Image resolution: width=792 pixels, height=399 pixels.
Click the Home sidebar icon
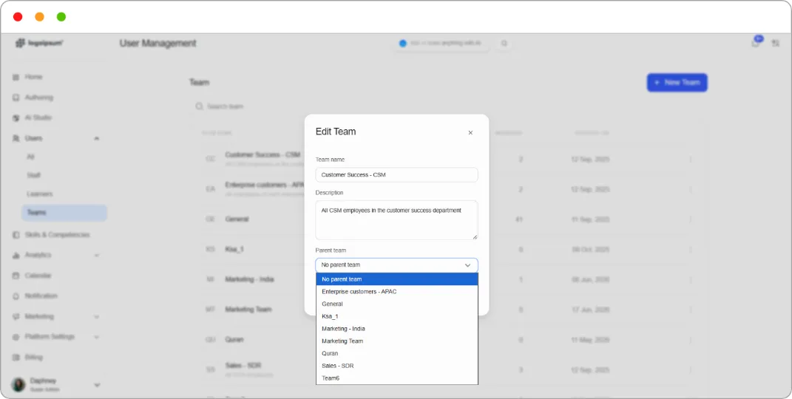point(16,77)
